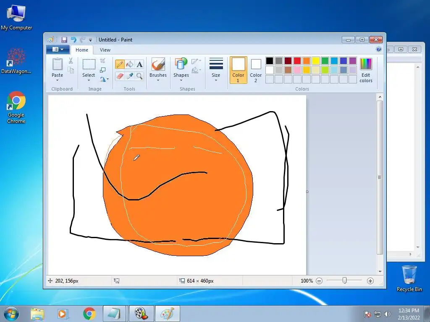Switch to the Movie Maker taskbar button

[141, 314]
